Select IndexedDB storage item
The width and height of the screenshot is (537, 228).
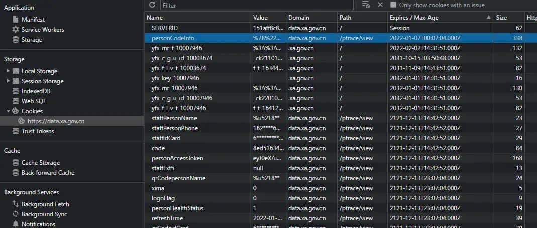pos(36,91)
